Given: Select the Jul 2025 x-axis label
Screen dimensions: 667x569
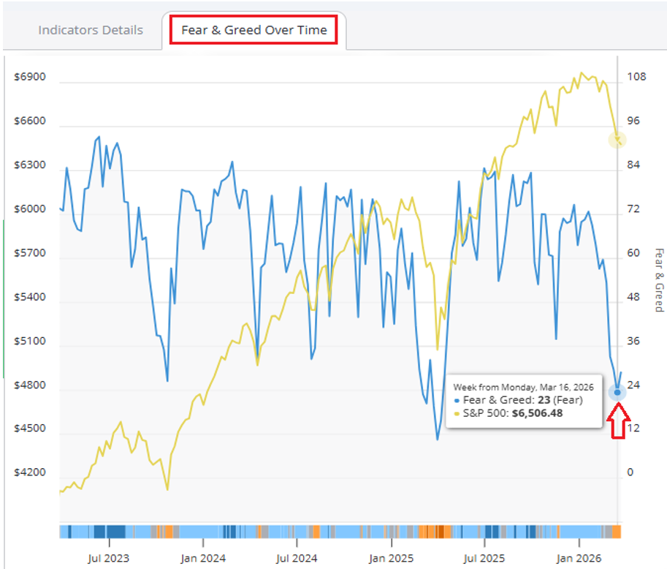Looking at the screenshot, I should pyautogui.click(x=484, y=558).
